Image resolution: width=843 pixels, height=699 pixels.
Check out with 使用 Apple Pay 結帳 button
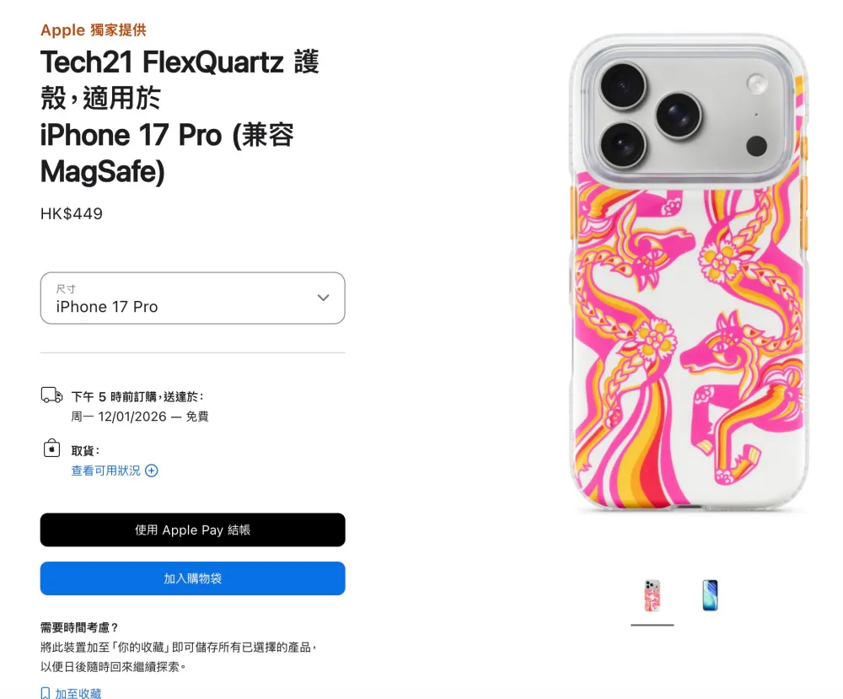coord(192,530)
